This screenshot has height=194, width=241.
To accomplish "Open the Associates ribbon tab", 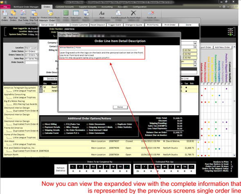I will pos(123,7).
